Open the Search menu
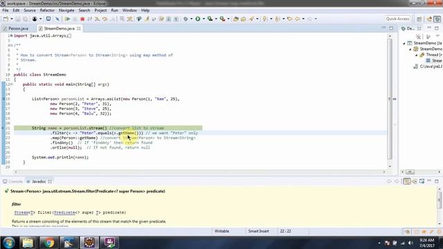 tap(84, 10)
